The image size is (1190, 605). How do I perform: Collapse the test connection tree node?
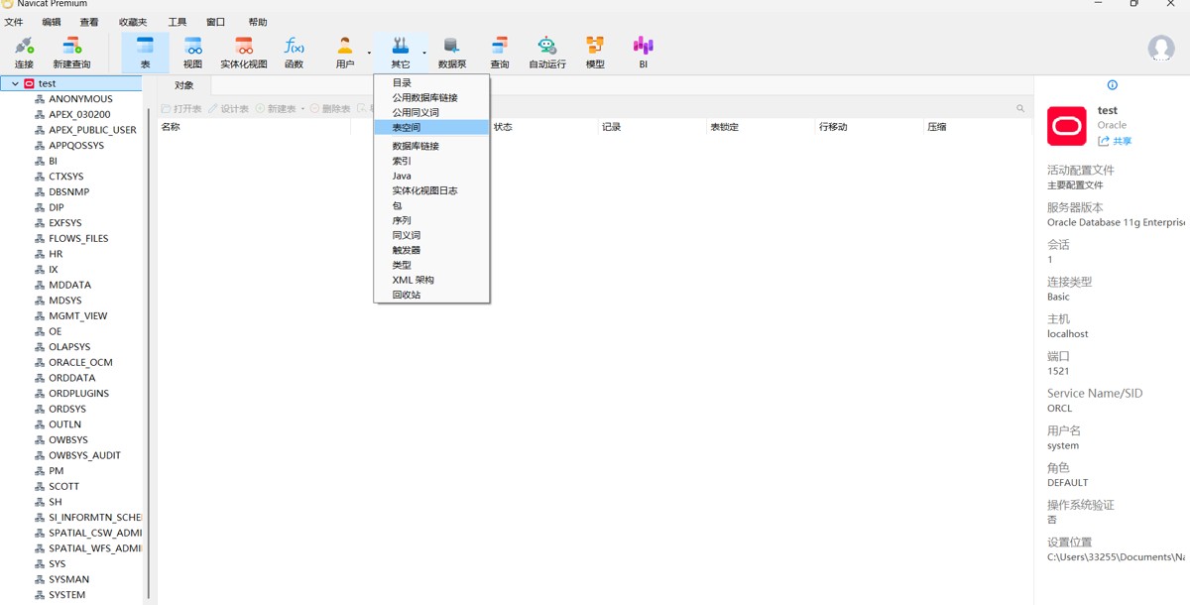click(x=15, y=84)
